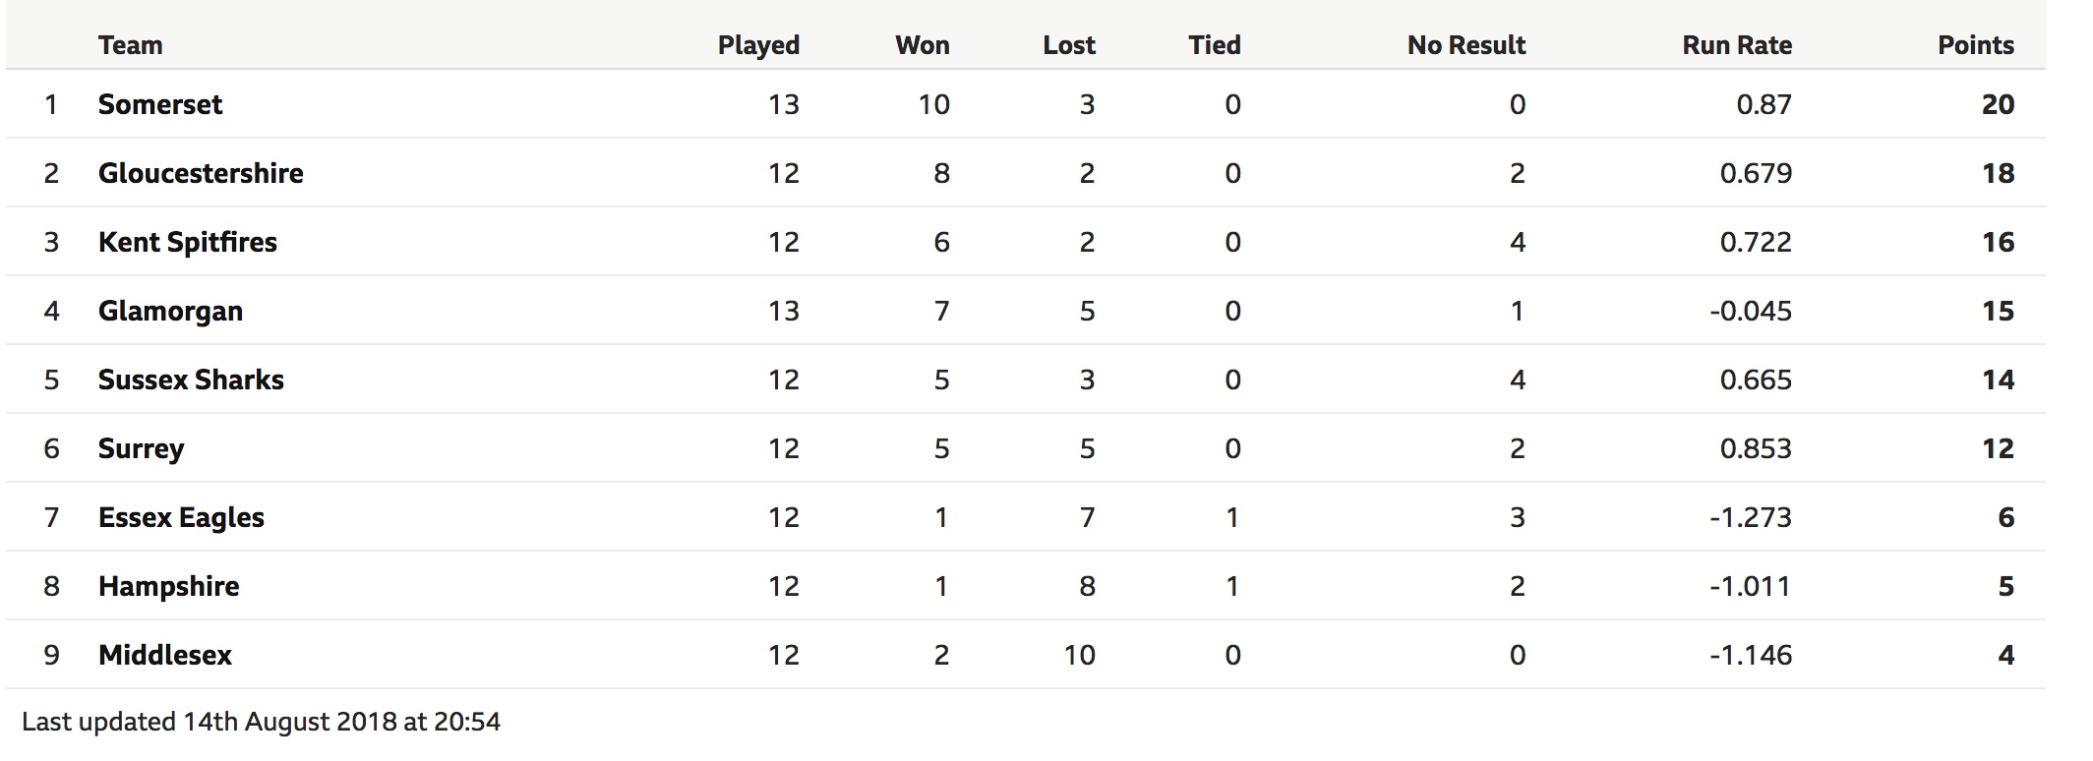2093x761 pixels.
Task: Select the Won column header
Action: [923, 45]
